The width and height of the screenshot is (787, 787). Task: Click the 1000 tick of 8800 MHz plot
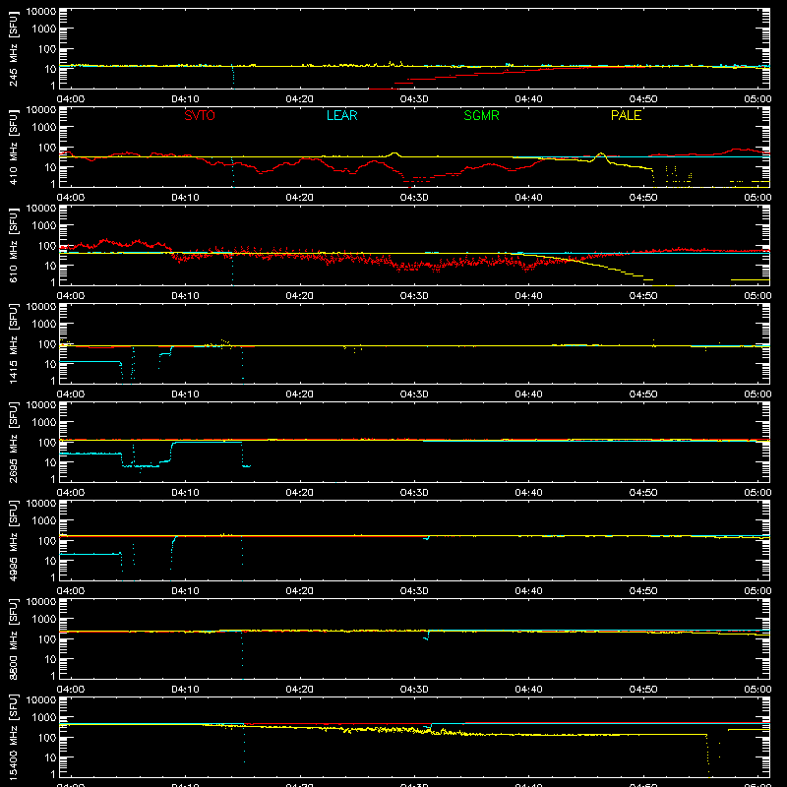[44, 620]
